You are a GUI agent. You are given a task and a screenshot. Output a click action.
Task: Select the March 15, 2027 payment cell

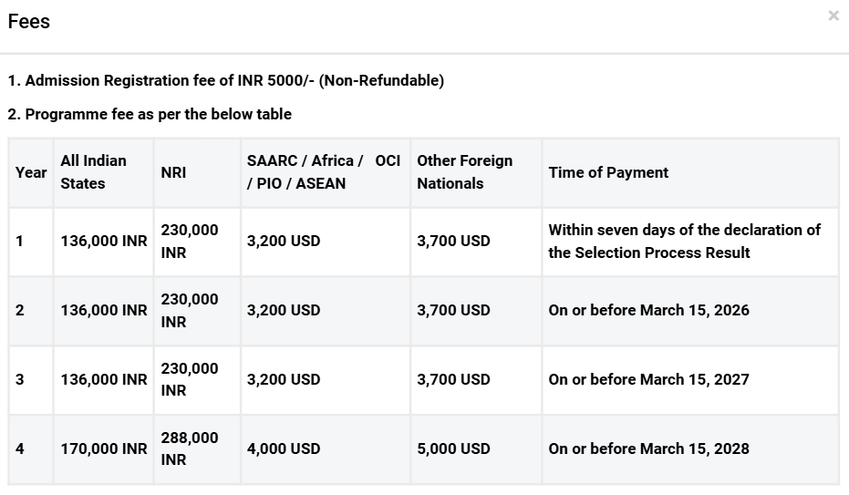[x=648, y=379]
